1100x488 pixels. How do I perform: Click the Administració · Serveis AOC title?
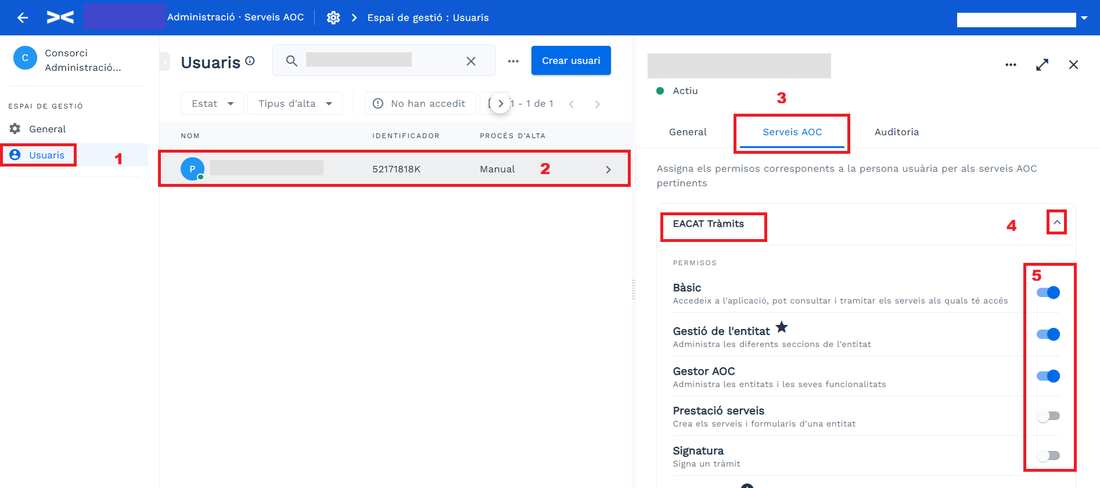coord(236,17)
